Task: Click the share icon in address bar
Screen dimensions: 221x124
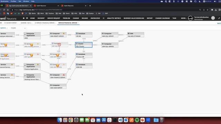Action: [x=204, y=10]
